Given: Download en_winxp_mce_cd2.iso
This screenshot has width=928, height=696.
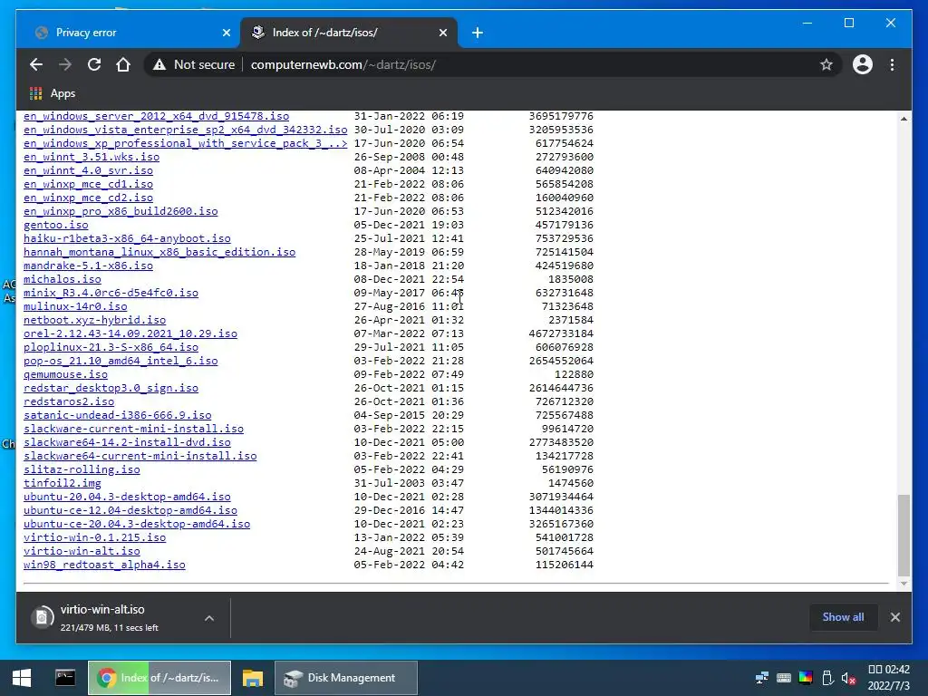Looking at the screenshot, I should (x=88, y=198).
